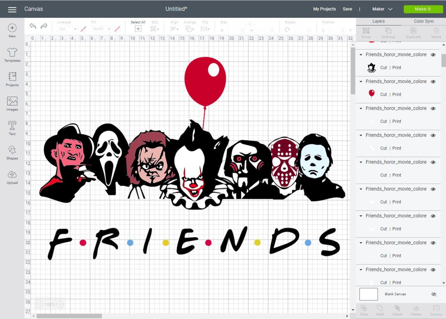The height and width of the screenshot is (319, 446).
Task: Open My Projects
Action: point(324,9)
